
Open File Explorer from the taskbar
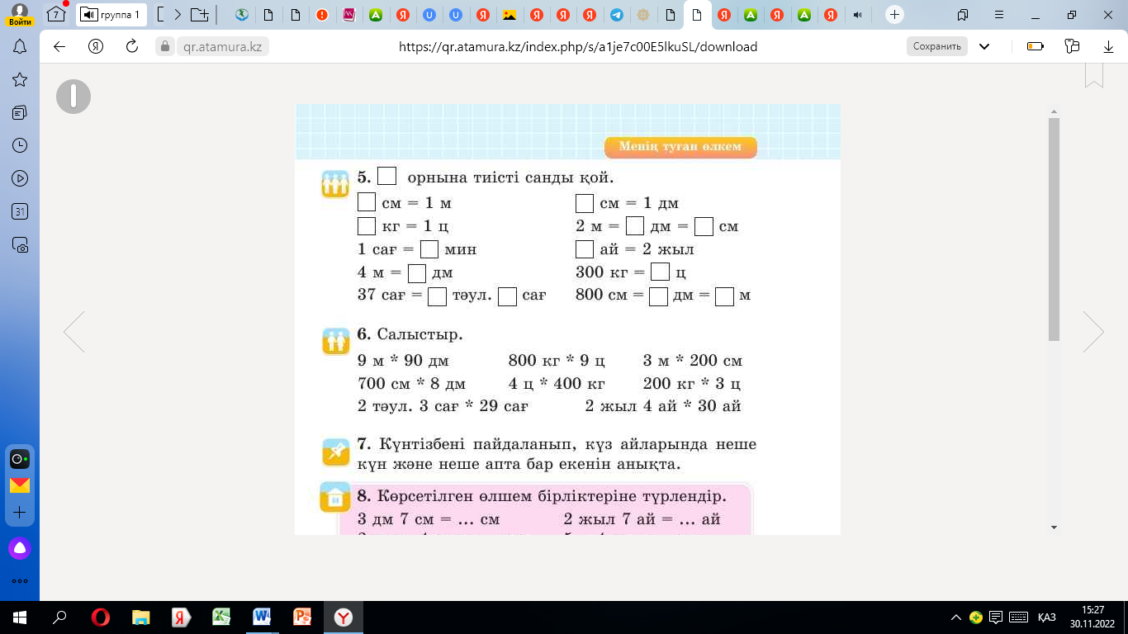pyautogui.click(x=141, y=617)
